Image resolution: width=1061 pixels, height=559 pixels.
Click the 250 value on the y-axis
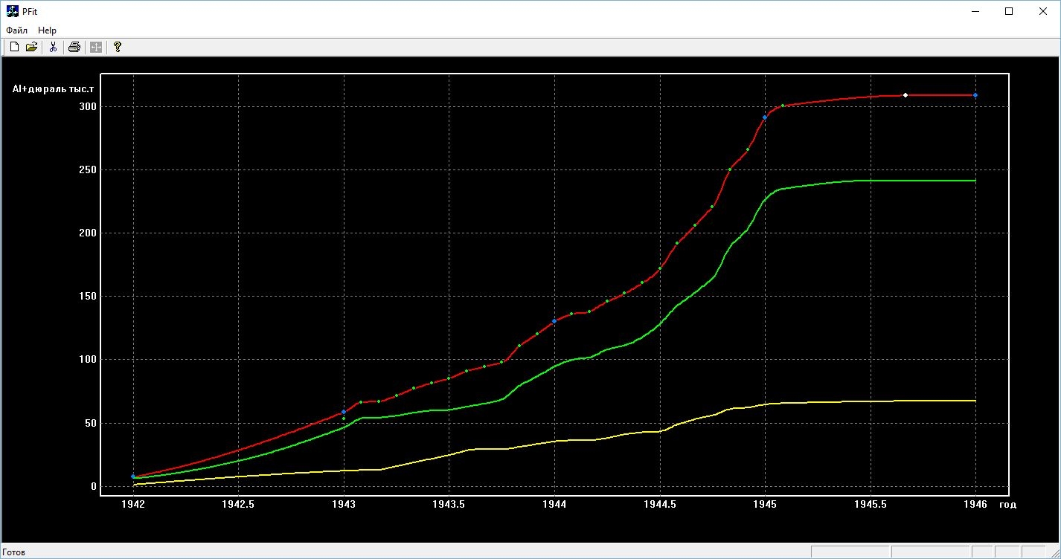(89, 169)
